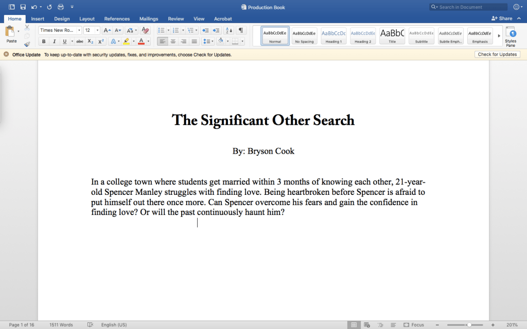The image size is (527, 329).
Task: Adjust the zoom slider in status bar
Action: pos(469,325)
